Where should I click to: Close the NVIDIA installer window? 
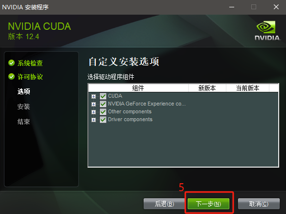[276, 7]
